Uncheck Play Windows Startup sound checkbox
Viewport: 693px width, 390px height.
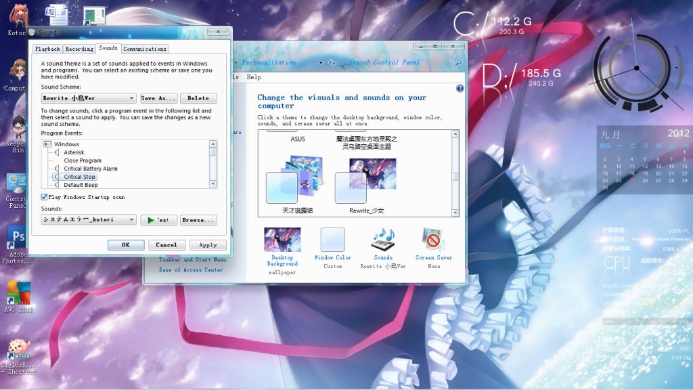(x=44, y=197)
